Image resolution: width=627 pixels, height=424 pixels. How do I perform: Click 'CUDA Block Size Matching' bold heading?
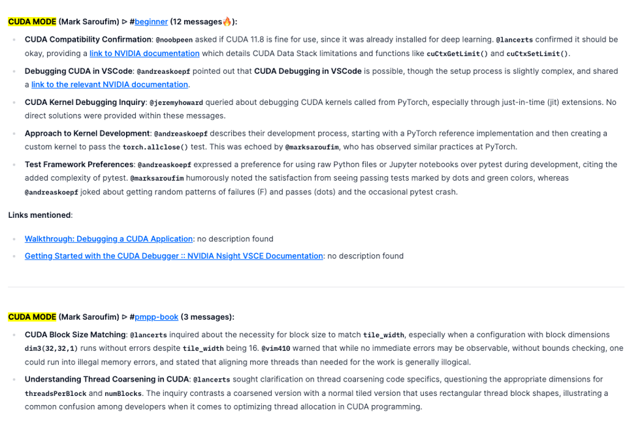(x=75, y=335)
